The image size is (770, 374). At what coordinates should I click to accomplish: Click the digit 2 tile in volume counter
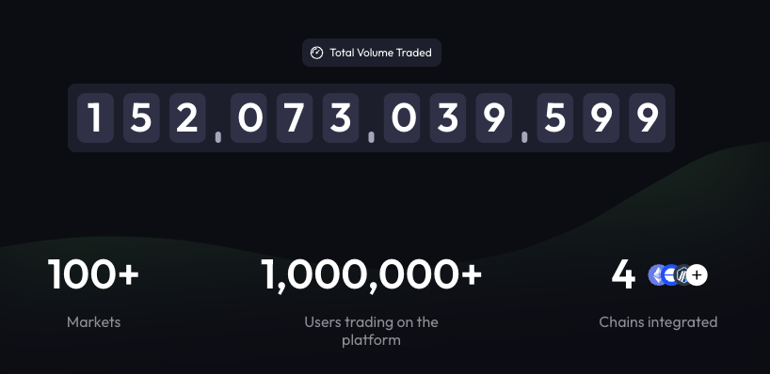pos(187,117)
